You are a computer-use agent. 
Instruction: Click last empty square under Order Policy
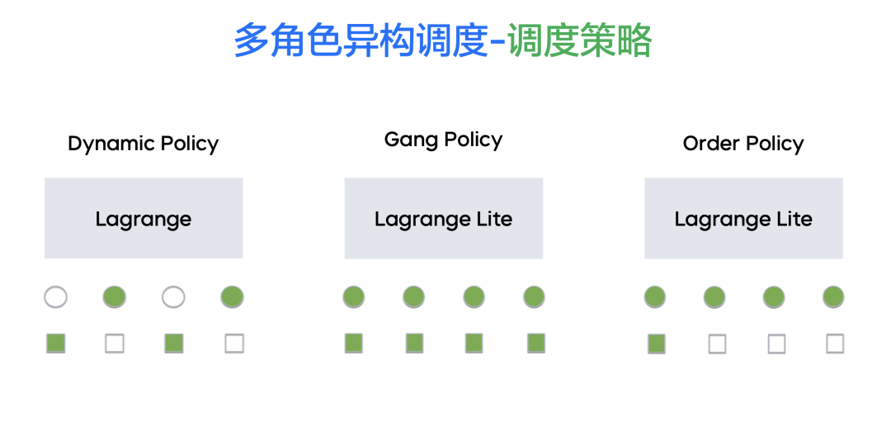click(836, 343)
